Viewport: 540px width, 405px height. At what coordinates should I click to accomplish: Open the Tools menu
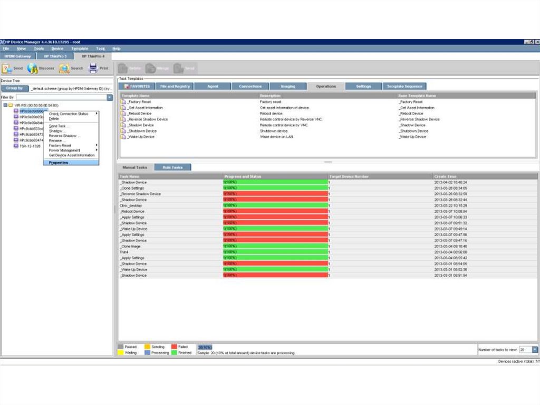point(39,49)
